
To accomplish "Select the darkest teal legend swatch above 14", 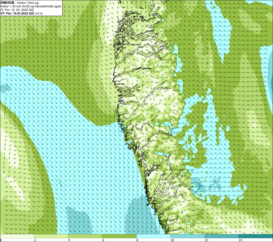I will coord(256,236).
